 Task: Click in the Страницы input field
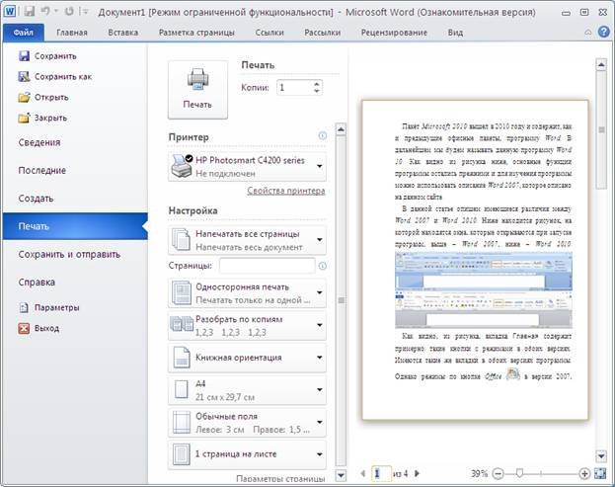click(x=267, y=266)
